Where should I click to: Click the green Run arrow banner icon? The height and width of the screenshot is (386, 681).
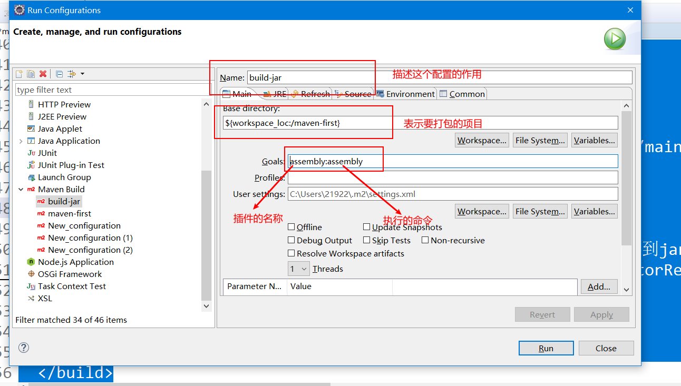click(x=615, y=39)
